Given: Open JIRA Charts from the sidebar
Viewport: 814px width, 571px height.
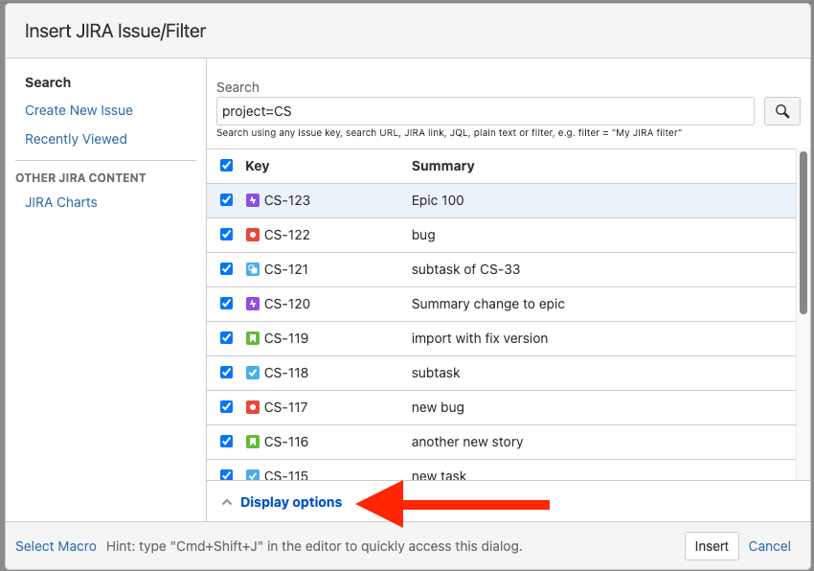Looking at the screenshot, I should pyautogui.click(x=61, y=202).
